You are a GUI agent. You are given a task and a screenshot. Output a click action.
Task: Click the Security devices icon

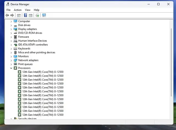16,118
